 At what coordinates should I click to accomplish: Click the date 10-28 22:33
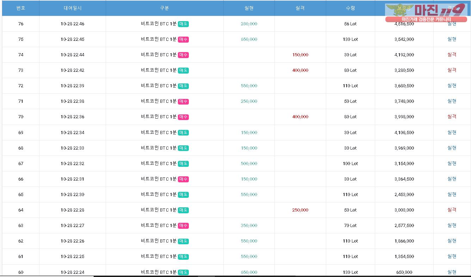[x=72, y=148]
